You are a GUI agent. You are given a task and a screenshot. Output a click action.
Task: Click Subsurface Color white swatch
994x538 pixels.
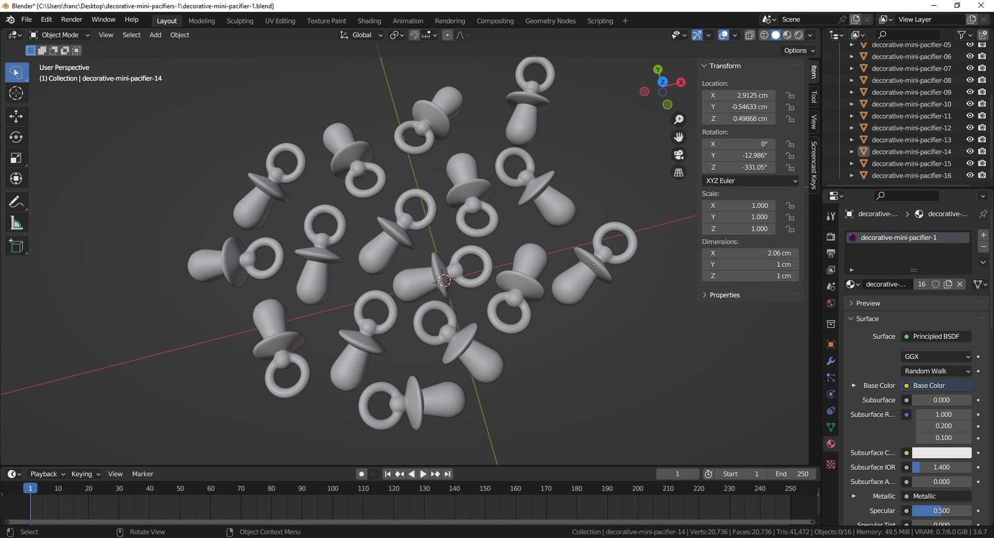pyautogui.click(x=942, y=453)
